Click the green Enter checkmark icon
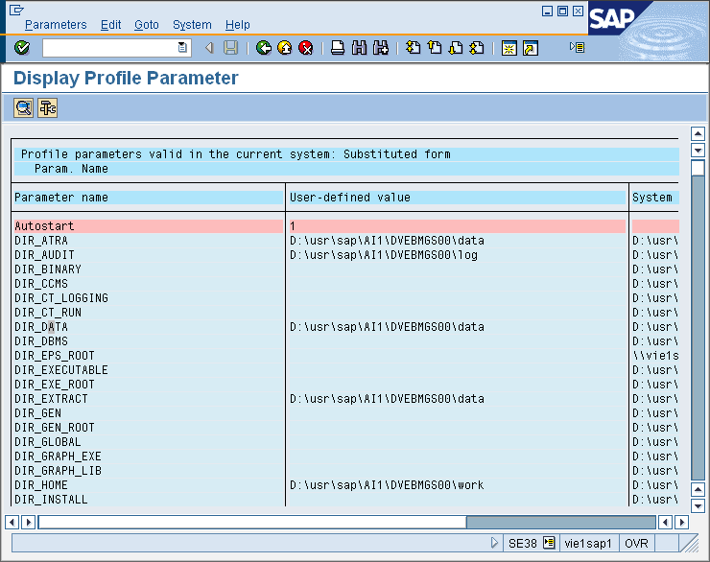710x562 pixels. pyautogui.click(x=22, y=48)
